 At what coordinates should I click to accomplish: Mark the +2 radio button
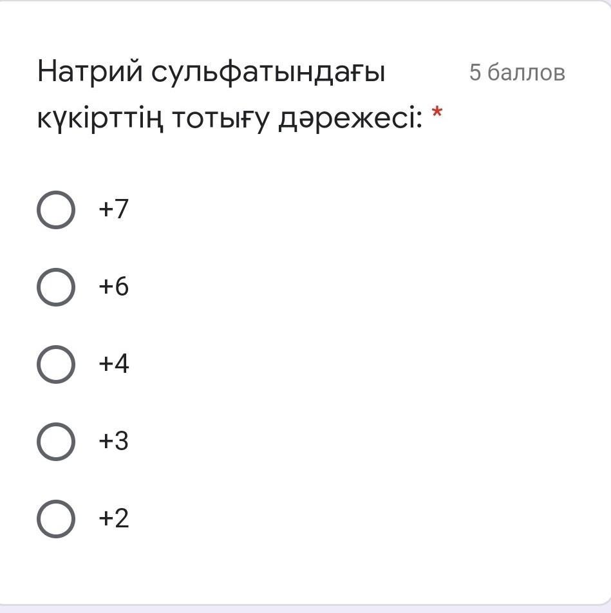pos(55,519)
